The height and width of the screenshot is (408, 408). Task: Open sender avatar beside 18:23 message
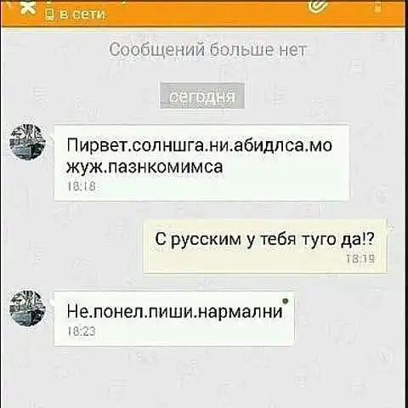pos(27,309)
